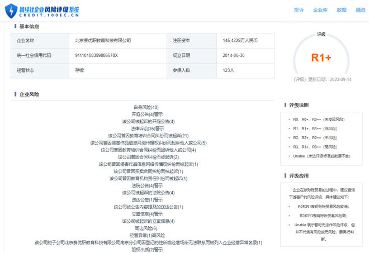Click founding date 2014-05-30
Image resolution: width=369 pixels, height=253 pixels.
234,55
